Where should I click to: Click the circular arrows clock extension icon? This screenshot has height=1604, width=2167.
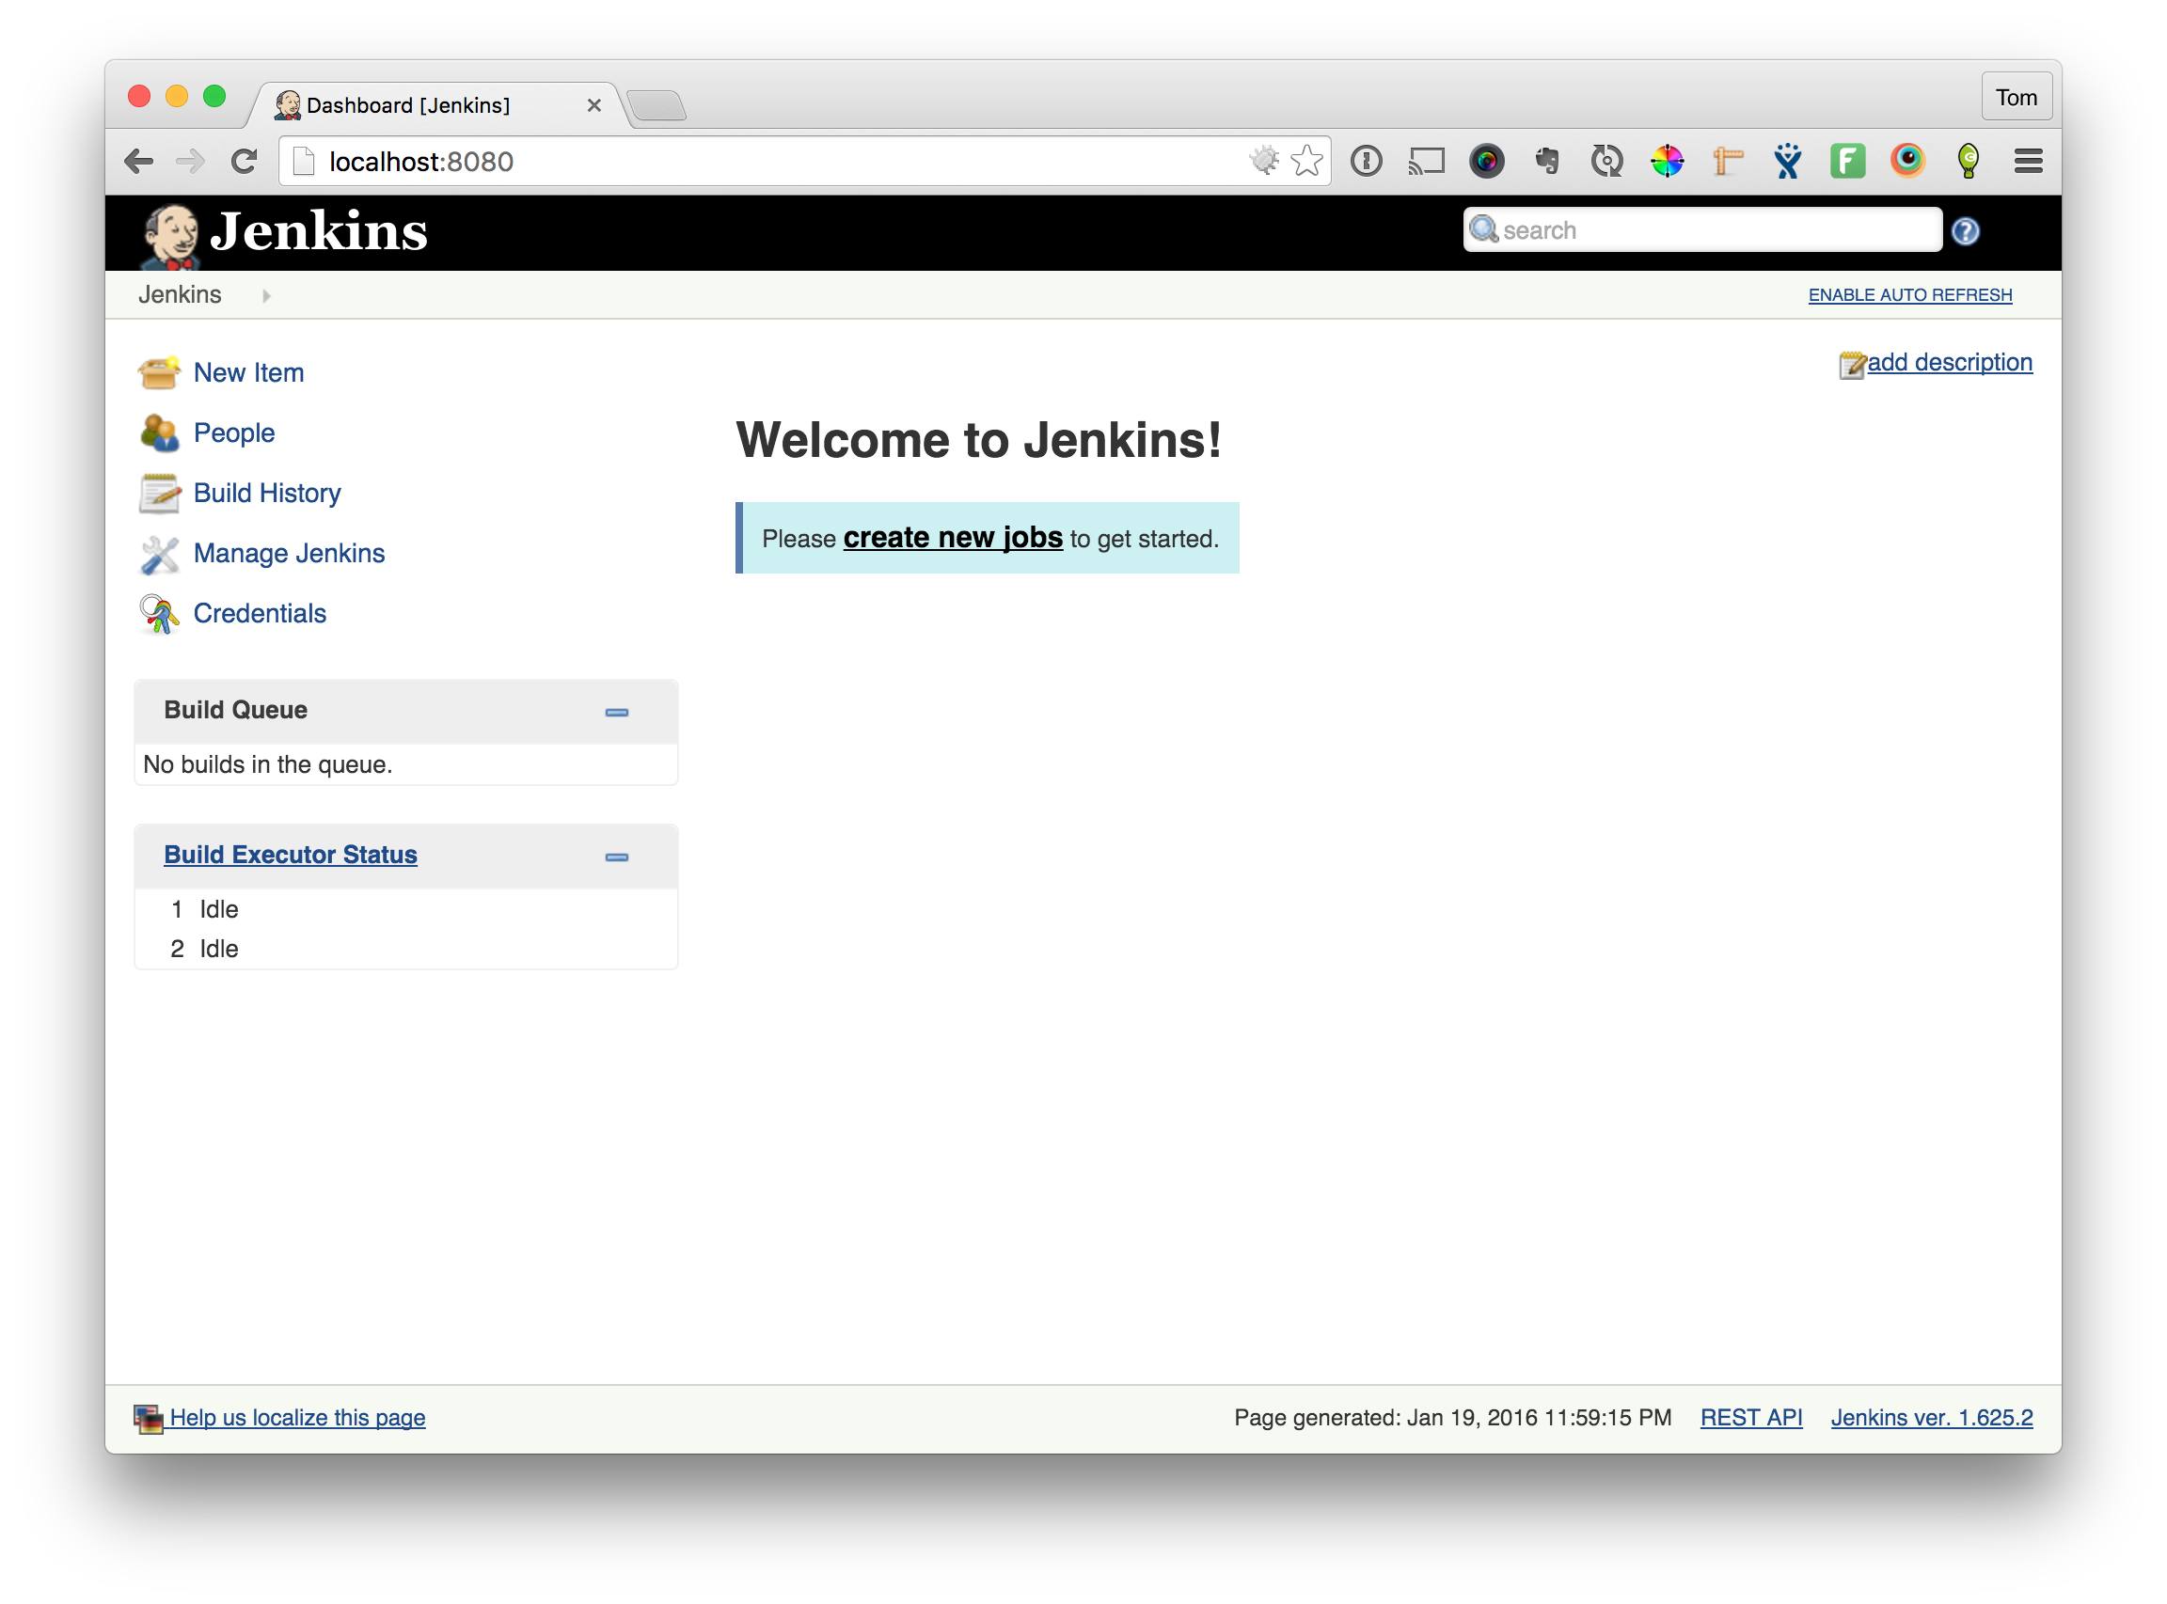point(1606,161)
